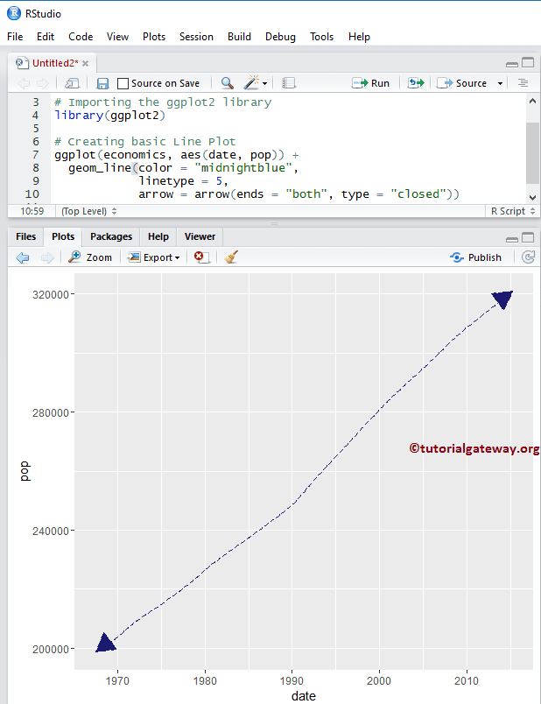Open the File menu
This screenshot has width=541, height=704.
pos(15,37)
